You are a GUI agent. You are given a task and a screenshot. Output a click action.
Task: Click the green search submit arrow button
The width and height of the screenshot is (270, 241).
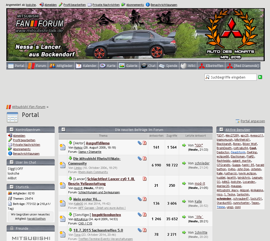[x=260, y=77]
